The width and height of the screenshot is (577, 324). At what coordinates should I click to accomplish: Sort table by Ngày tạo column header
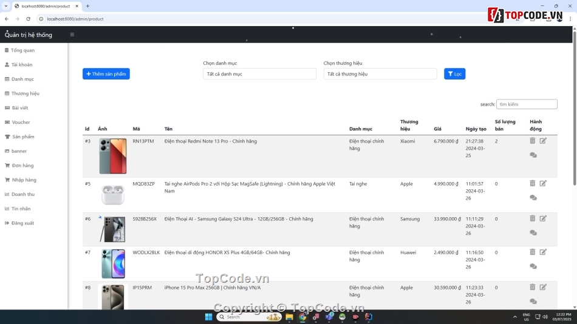(476, 129)
